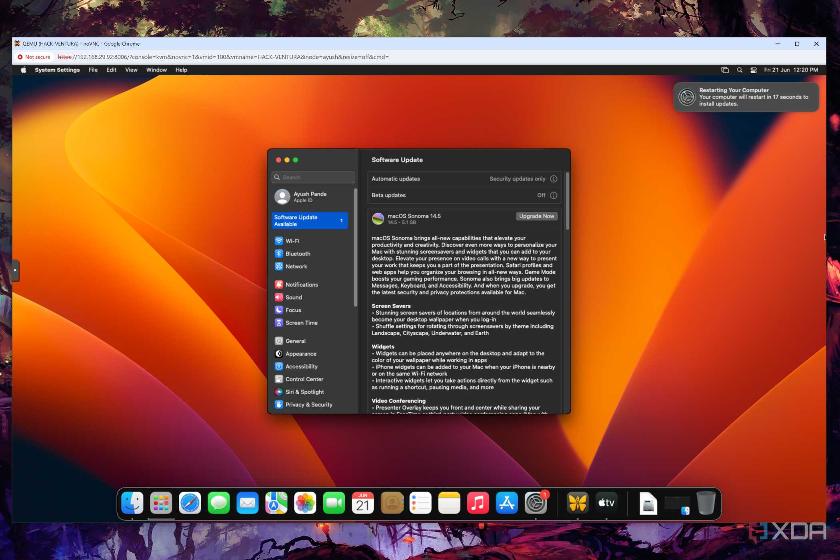The height and width of the screenshot is (560, 840).
Task: Click the Upgrade Now button
Action: coord(536,216)
